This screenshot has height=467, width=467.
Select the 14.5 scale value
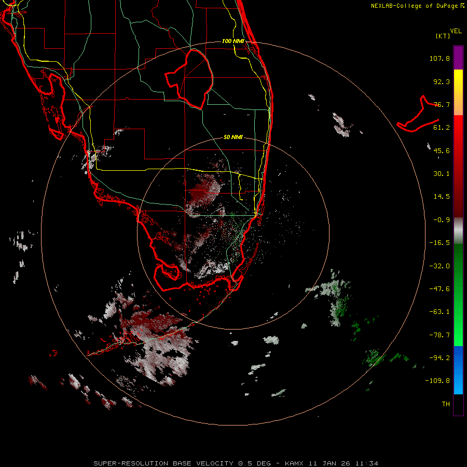[x=442, y=197]
